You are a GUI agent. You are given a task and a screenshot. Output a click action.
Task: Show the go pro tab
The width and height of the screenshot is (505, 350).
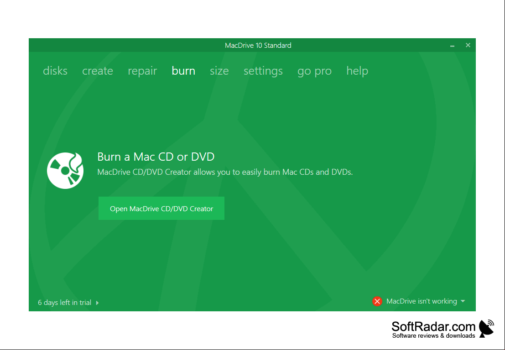click(x=315, y=71)
